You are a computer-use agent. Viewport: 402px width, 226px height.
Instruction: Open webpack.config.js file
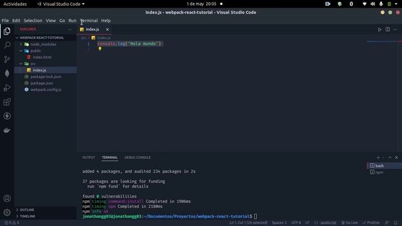46,90
